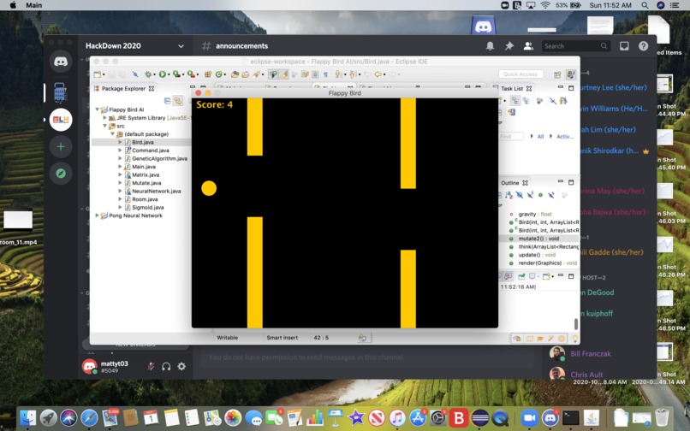This screenshot has height=431, width=690.
Task: Open the Eclipse Open Perspective icon
Action: tap(557, 74)
